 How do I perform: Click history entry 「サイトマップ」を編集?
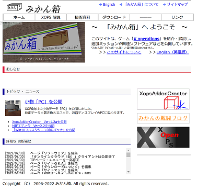[x=54, y=170]
